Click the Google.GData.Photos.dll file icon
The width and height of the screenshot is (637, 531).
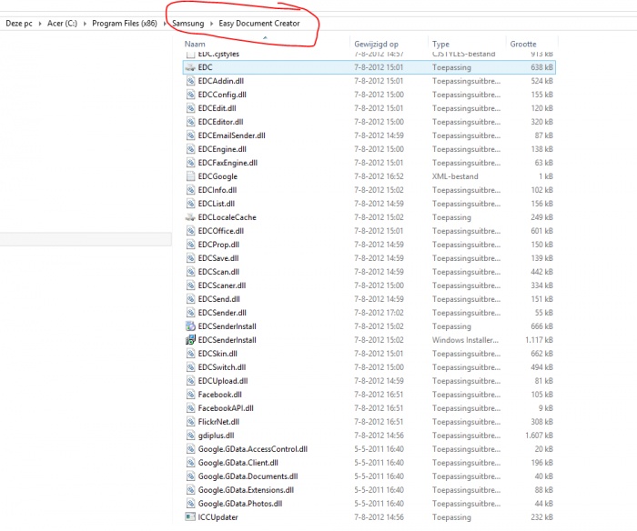tap(190, 504)
